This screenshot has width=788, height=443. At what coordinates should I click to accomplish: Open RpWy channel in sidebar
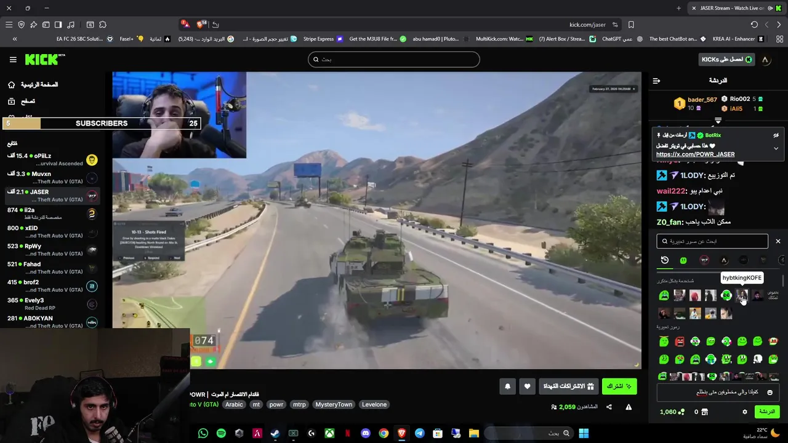click(x=52, y=249)
